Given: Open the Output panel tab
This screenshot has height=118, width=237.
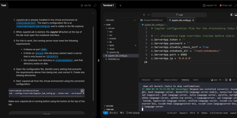Looking at the screenshot, I should 157,80.
